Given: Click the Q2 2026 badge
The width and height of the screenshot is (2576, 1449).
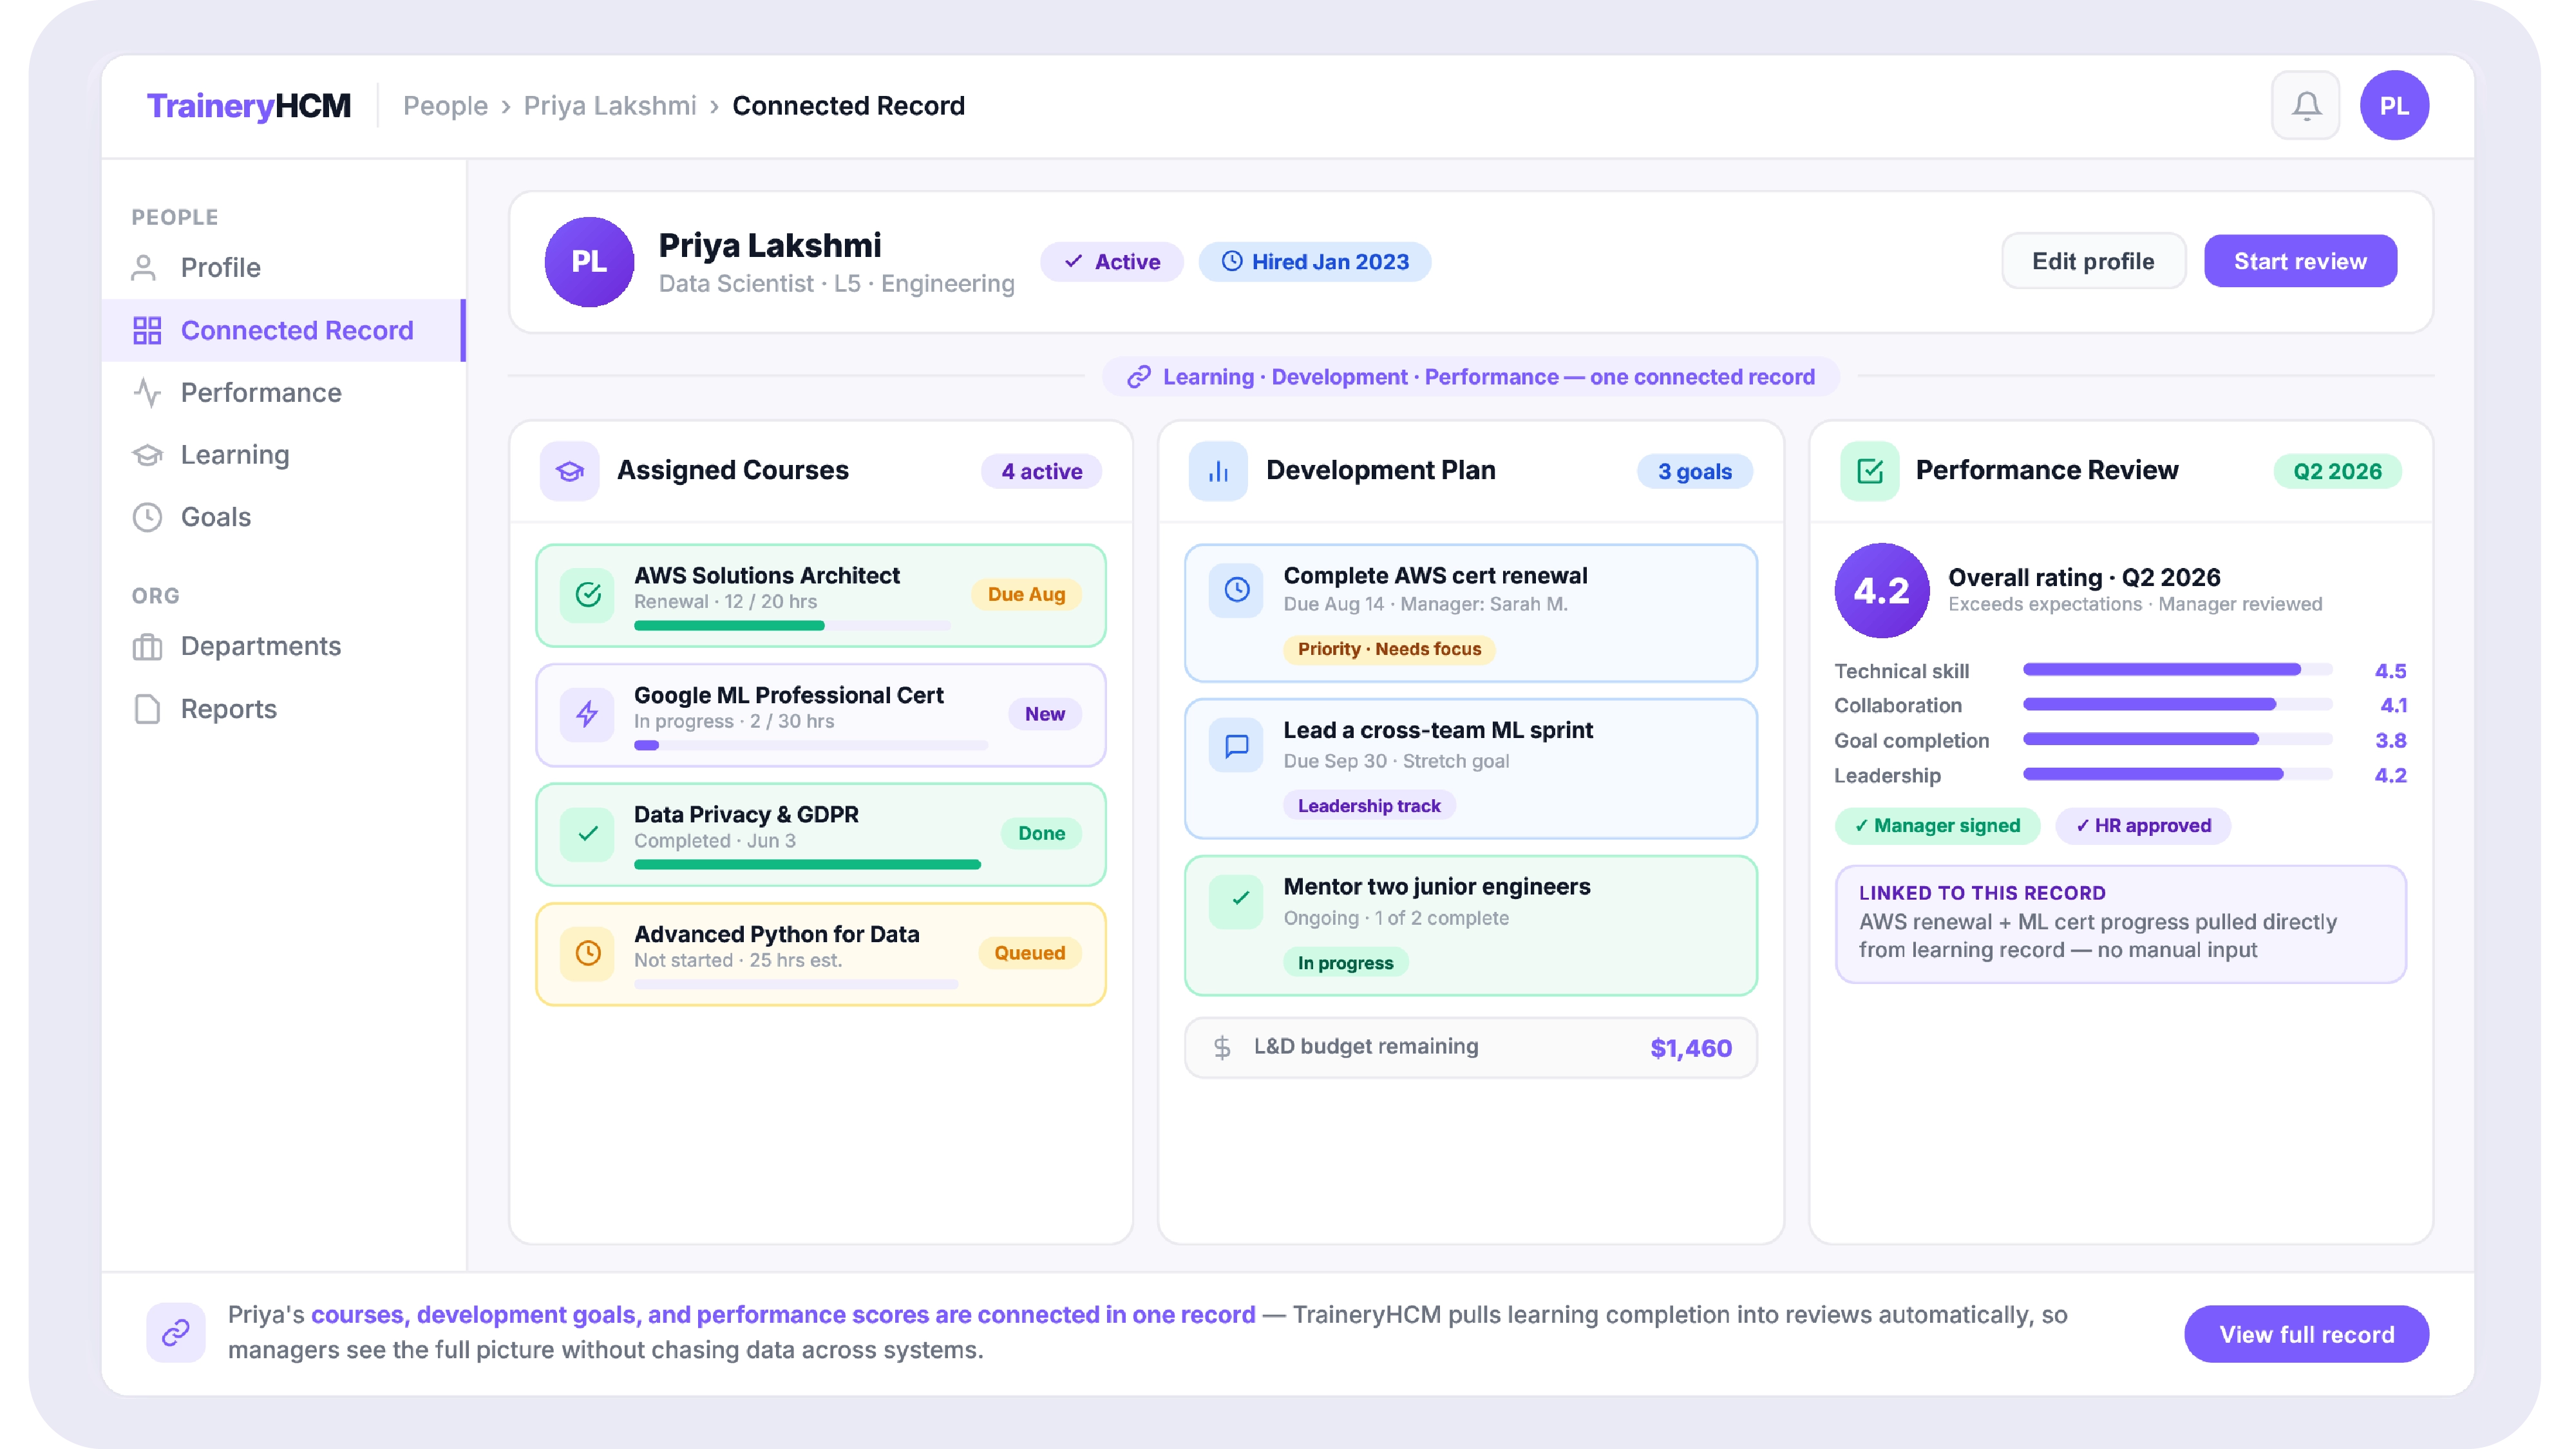Looking at the screenshot, I should 2337,471.
